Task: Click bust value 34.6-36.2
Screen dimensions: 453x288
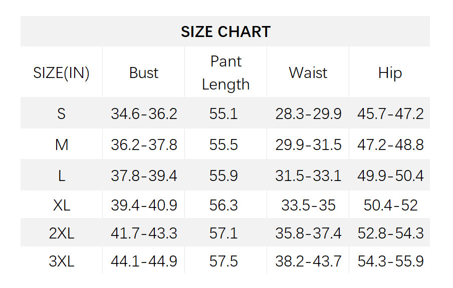Action: coord(144,114)
